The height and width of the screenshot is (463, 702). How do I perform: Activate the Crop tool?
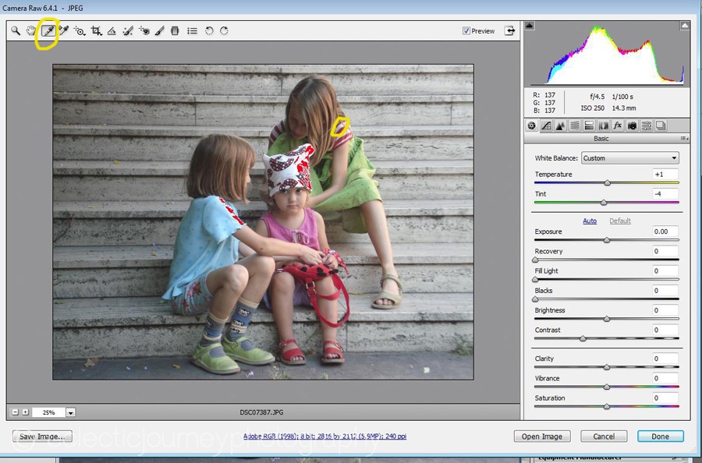click(x=97, y=31)
